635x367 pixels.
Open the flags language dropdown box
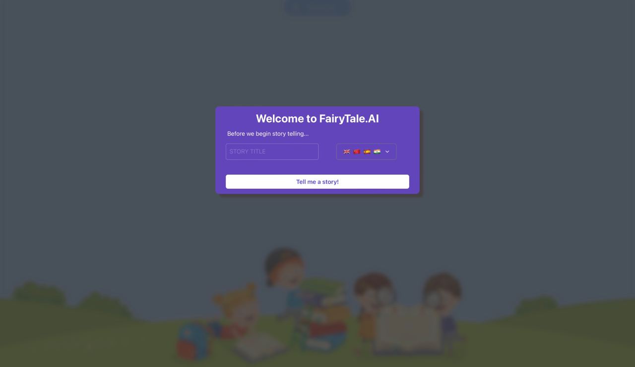coord(366,152)
